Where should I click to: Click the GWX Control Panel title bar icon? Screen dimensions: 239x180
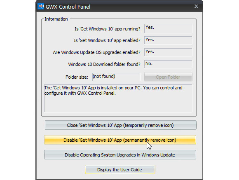click(x=41, y=6)
